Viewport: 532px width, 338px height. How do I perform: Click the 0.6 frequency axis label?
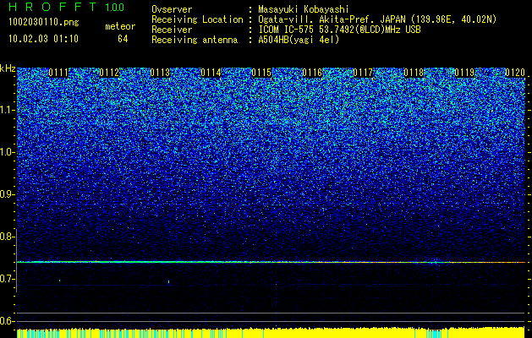pos(5,321)
